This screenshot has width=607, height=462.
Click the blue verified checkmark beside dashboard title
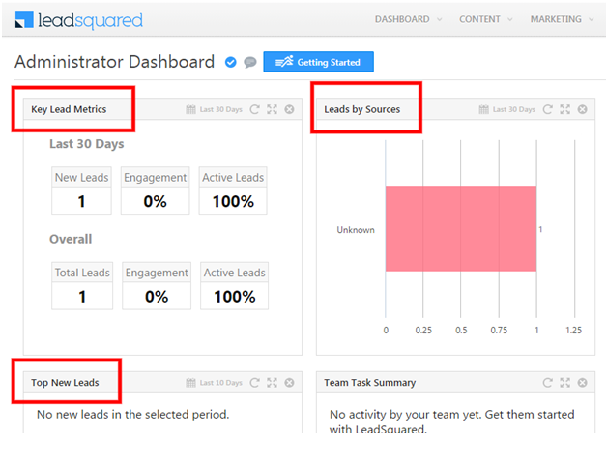click(x=231, y=62)
